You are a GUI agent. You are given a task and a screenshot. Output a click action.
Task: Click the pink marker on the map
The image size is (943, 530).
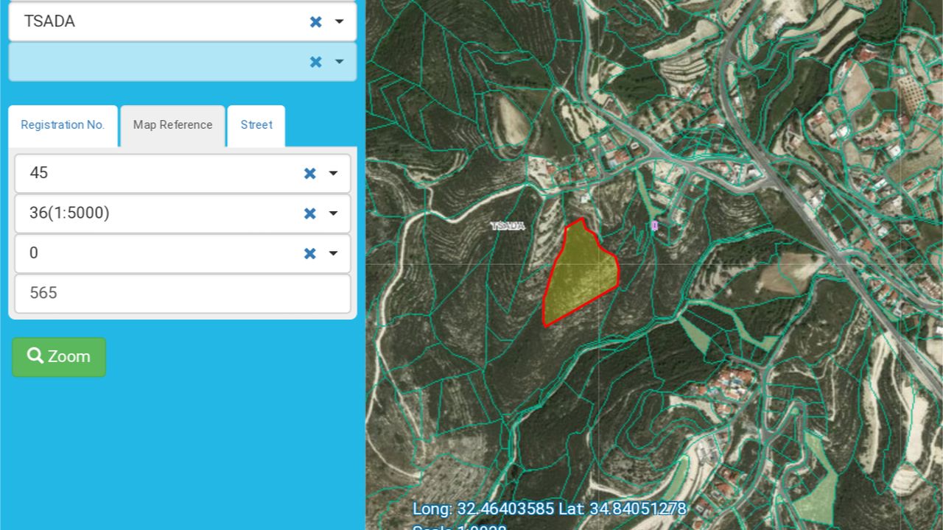[x=654, y=225]
